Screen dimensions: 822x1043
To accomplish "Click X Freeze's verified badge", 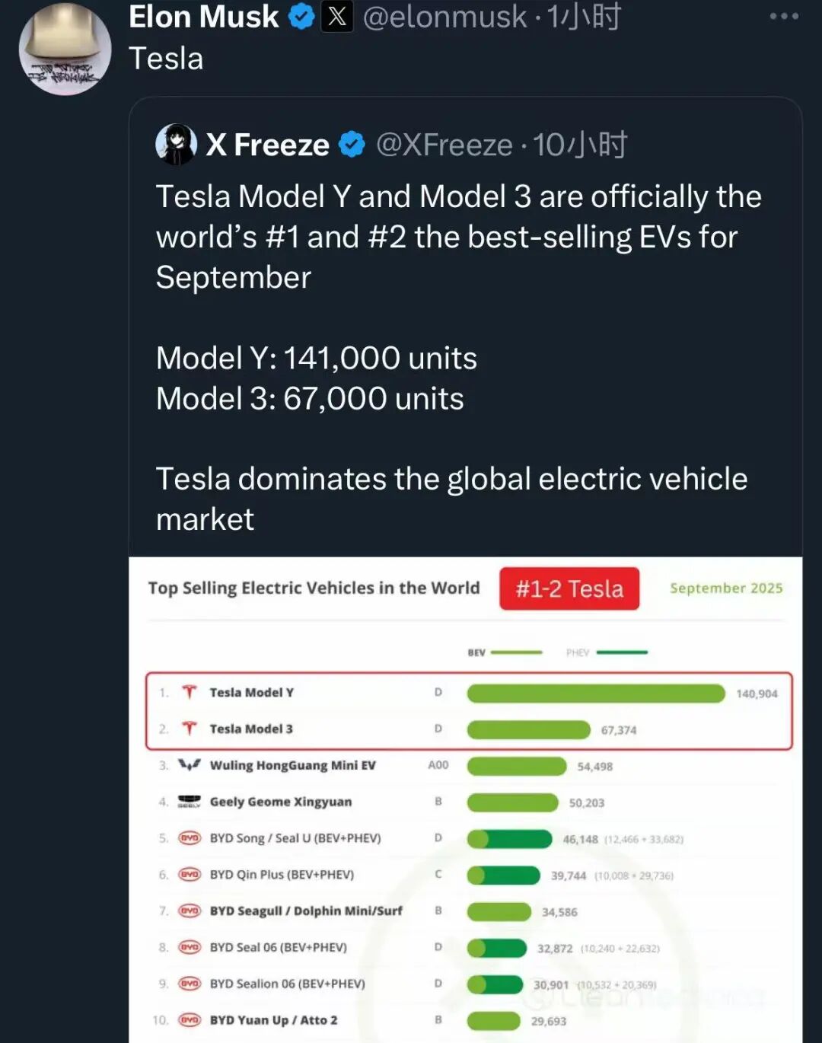I will (352, 144).
